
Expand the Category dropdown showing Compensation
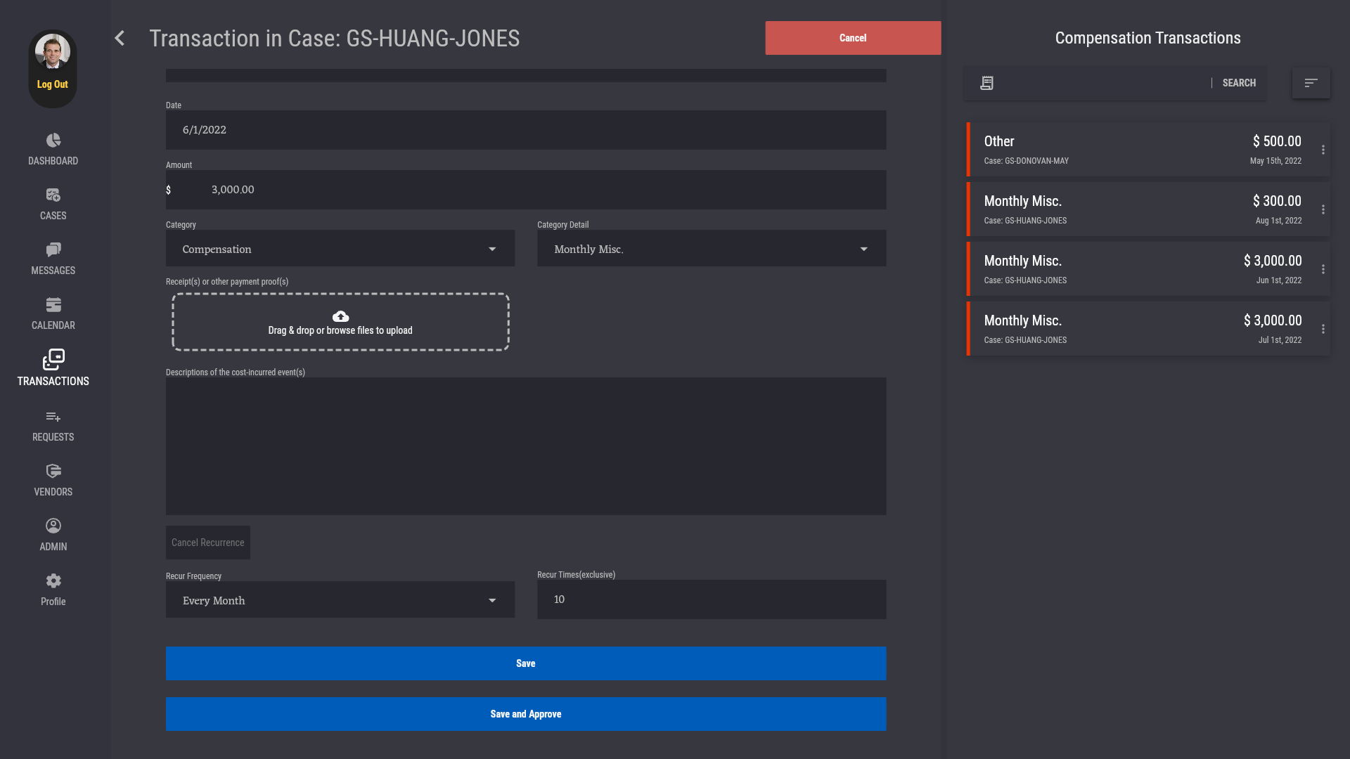tap(340, 249)
